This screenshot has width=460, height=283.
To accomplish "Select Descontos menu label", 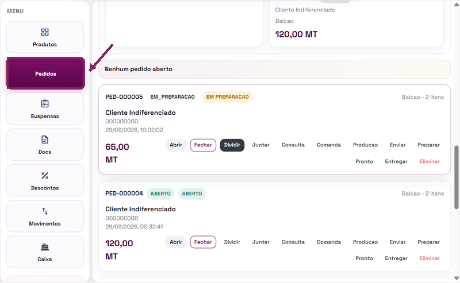I will [45, 188].
